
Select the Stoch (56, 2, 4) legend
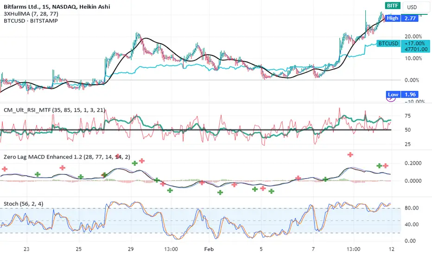[24, 204]
